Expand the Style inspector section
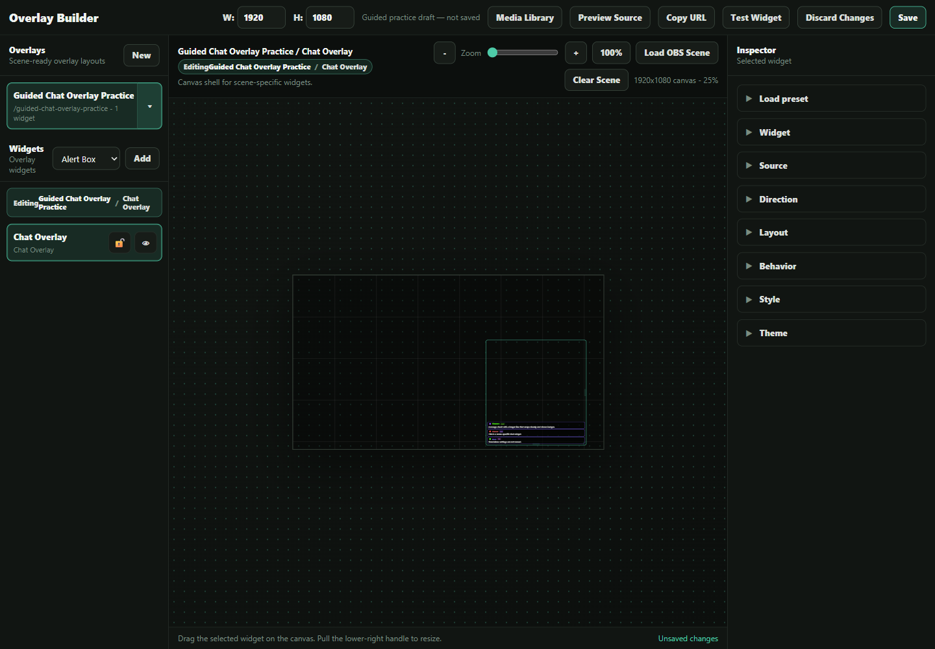Screen dimensions: 935x649 [x=831, y=299]
